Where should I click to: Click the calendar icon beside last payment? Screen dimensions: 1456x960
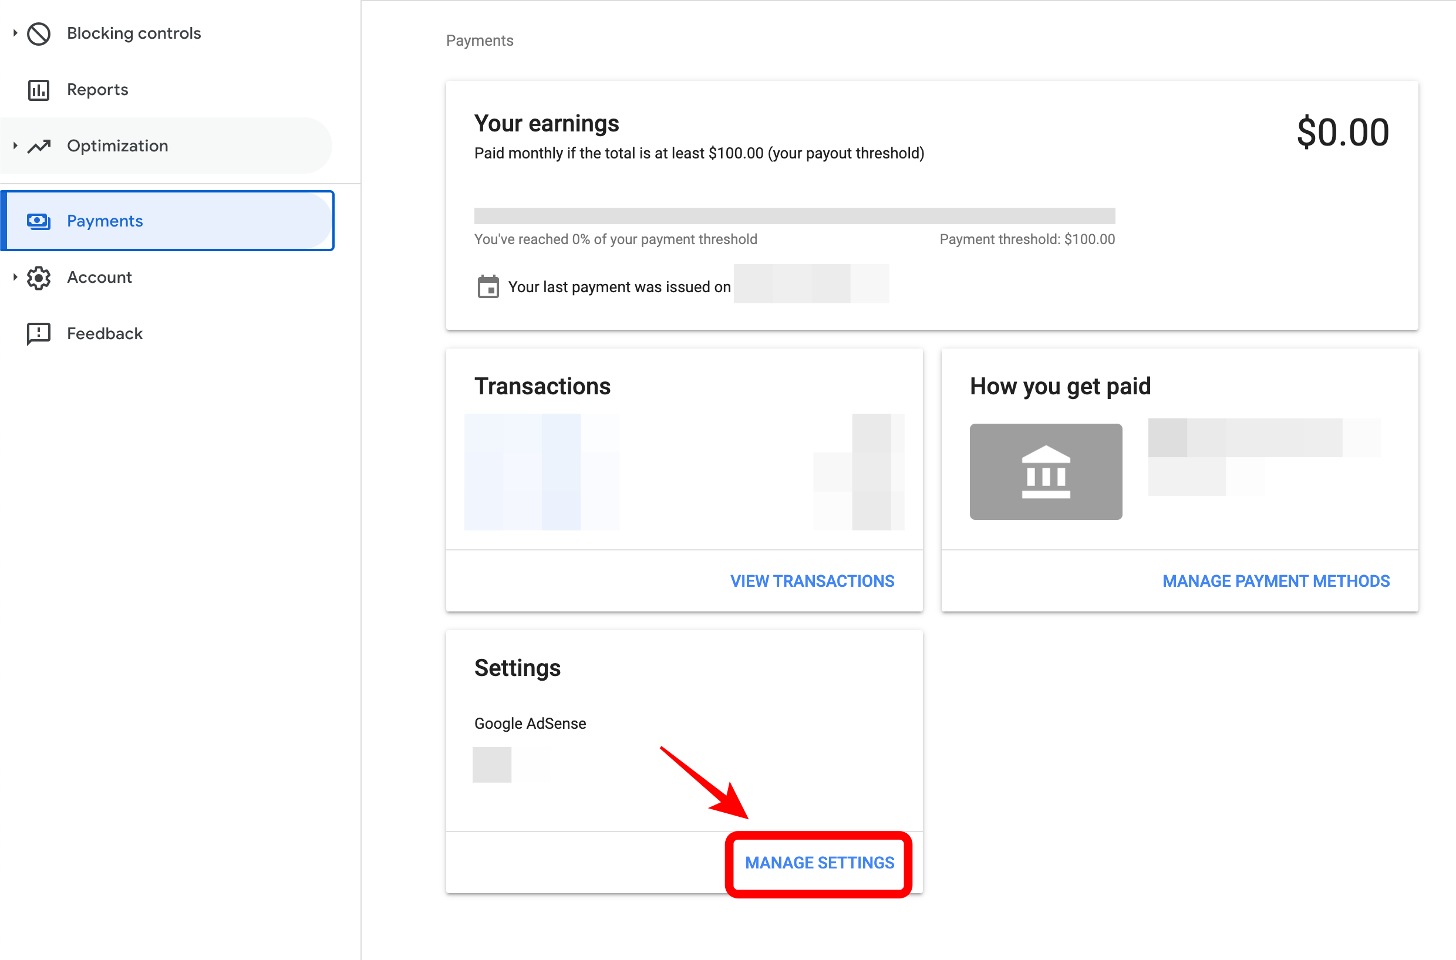pos(487,286)
